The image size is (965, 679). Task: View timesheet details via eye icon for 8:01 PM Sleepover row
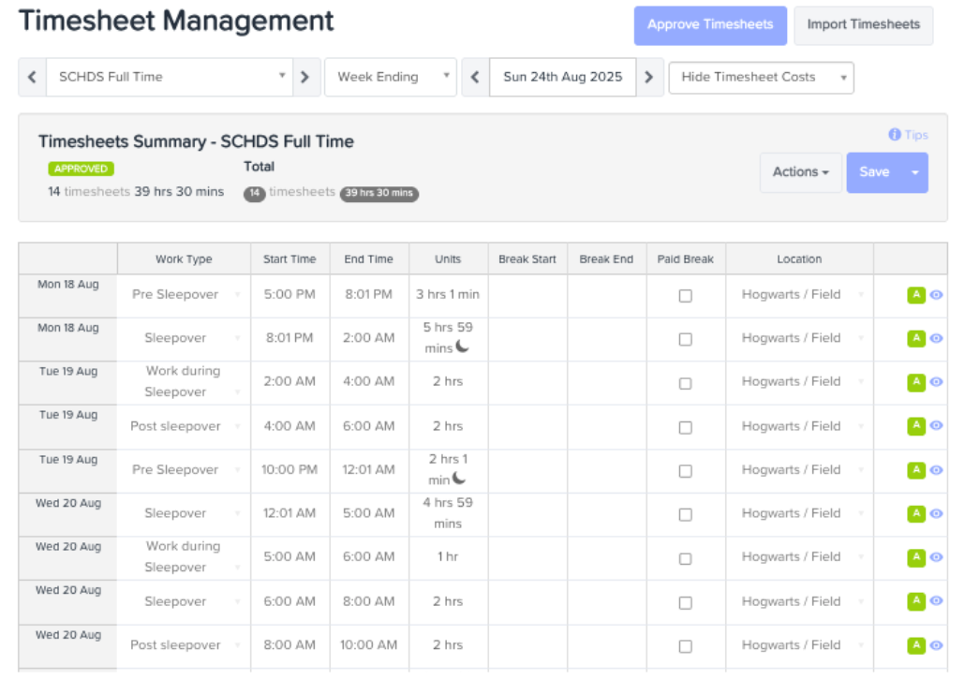(x=936, y=338)
